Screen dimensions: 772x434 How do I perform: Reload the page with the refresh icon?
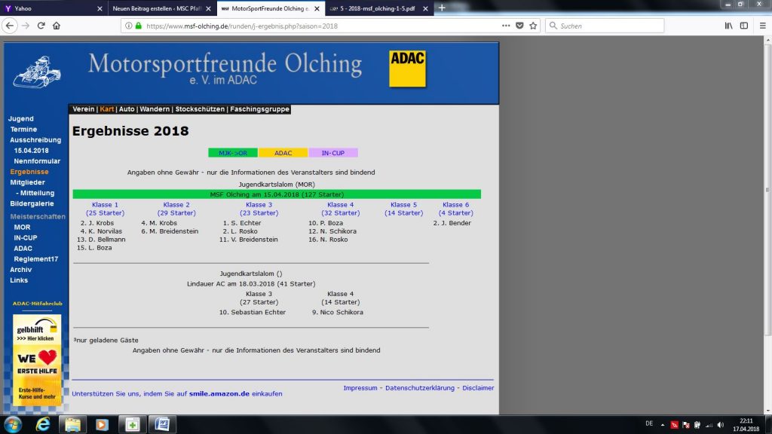pos(41,25)
